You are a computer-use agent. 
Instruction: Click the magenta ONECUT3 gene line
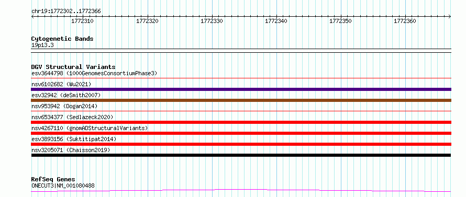click(x=241, y=190)
